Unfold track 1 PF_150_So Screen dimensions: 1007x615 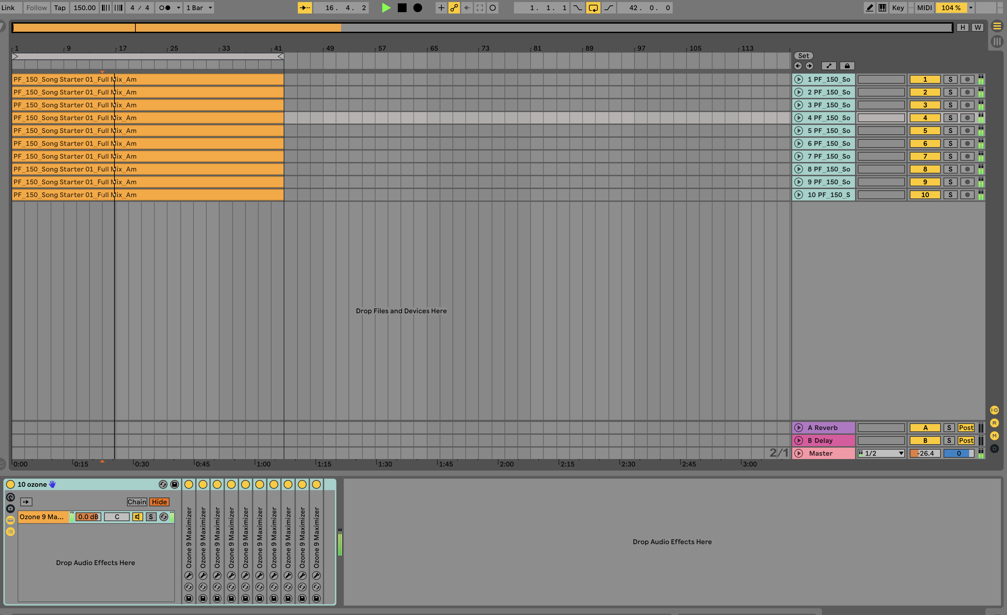pos(799,79)
